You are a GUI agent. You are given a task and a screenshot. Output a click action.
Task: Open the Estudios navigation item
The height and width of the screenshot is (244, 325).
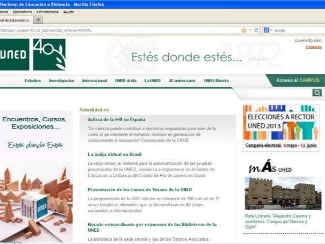33,80
